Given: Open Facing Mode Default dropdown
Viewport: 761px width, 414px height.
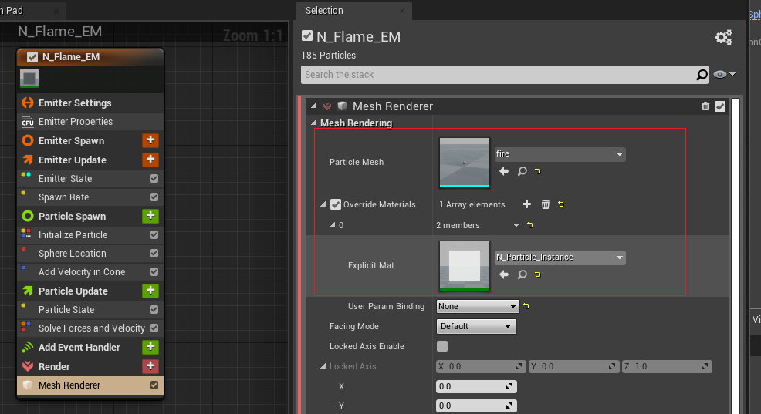Looking at the screenshot, I should click(476, 326).
